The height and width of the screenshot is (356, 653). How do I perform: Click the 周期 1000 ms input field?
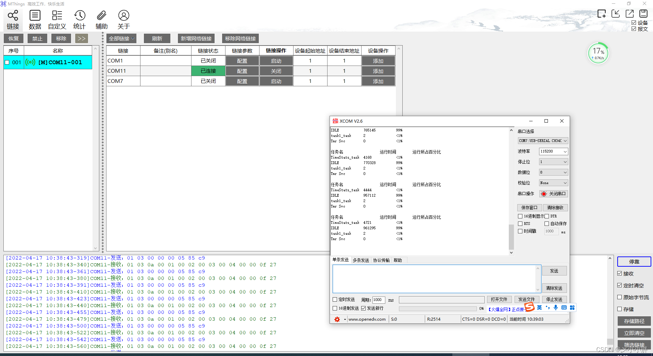[x=379, y=300]
